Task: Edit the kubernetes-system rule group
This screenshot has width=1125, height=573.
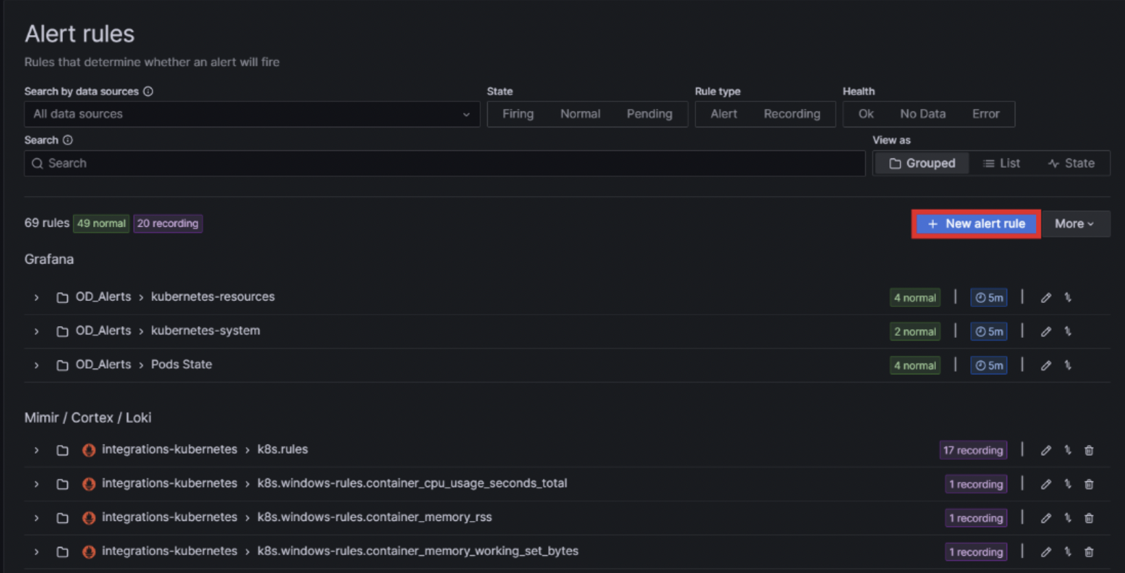Action: (x=1046, y=332)
